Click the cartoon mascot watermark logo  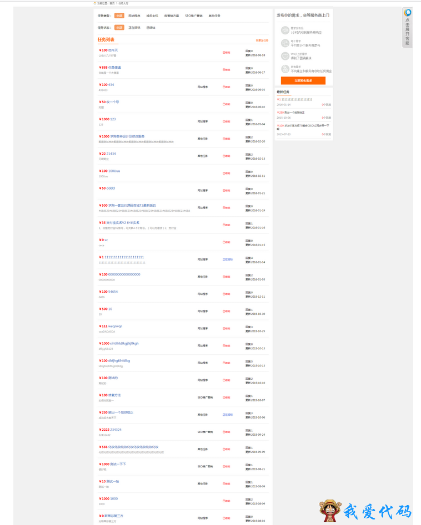click(x=330, y=511)
